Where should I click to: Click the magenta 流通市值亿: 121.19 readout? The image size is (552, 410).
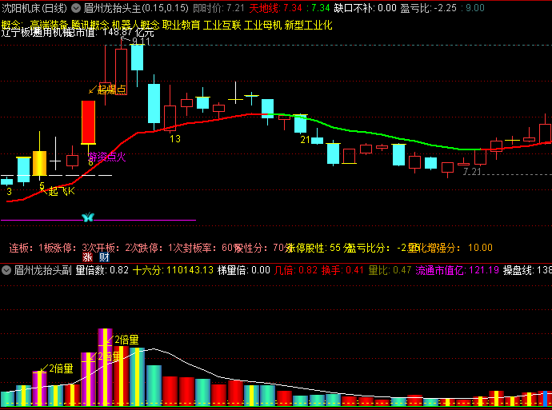(458, 270)
